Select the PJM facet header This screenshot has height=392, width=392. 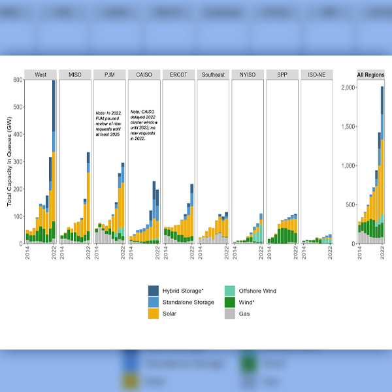tap(109, 74)
